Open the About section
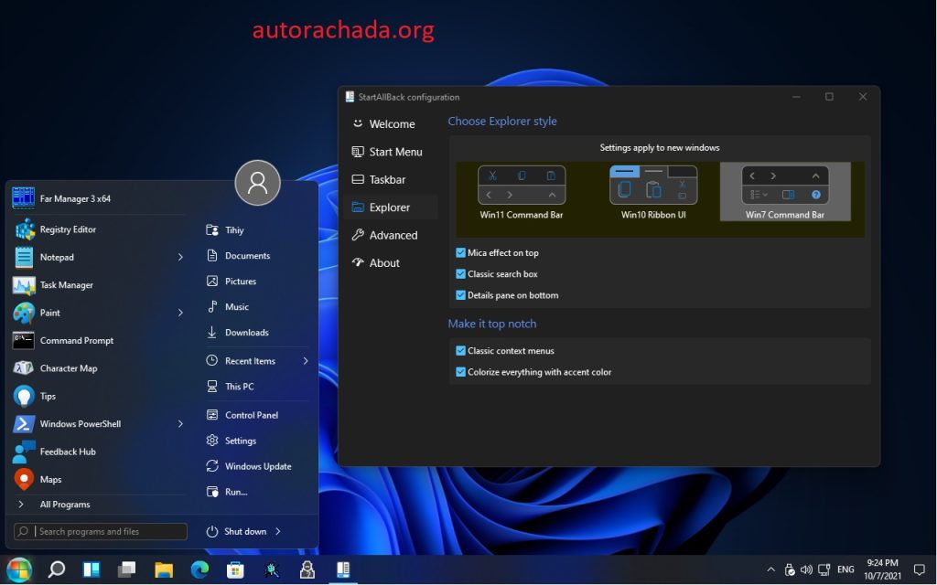The height and width of the screenshot is (585, 937). click(391, 262)
